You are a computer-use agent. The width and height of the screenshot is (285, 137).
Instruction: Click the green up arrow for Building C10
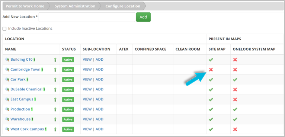pos(55,60)
